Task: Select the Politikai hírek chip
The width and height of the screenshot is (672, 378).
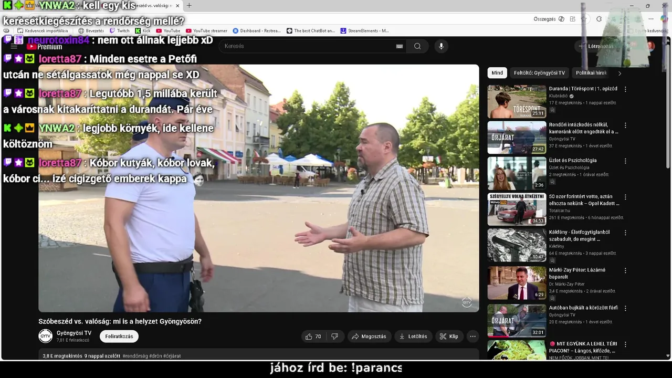Action: click(591, 73)
